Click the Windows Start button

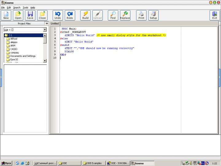[x=6, y=163]
